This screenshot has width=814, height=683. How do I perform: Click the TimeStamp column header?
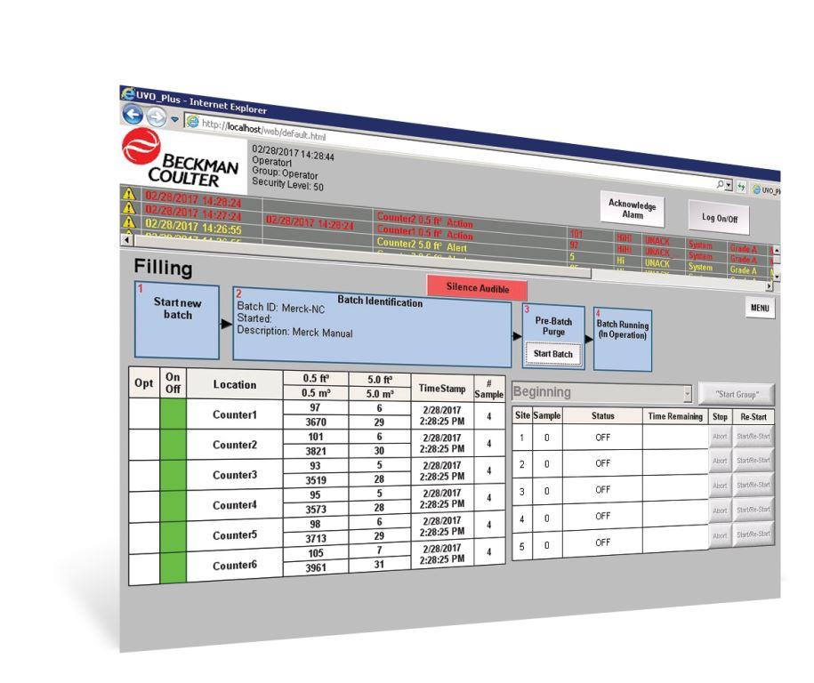pos(442,389)
